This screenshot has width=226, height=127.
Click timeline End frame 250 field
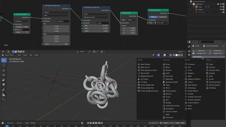[x=180, y=123]
